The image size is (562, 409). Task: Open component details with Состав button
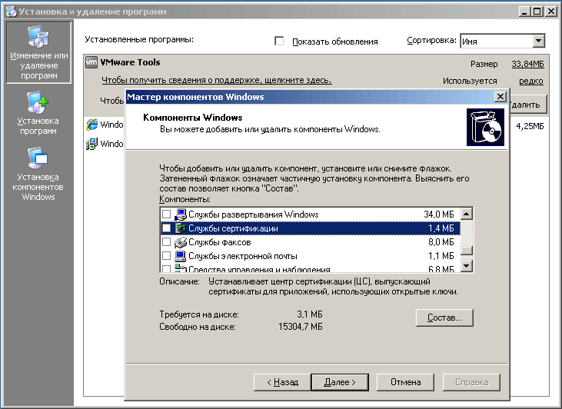(444, 318)
